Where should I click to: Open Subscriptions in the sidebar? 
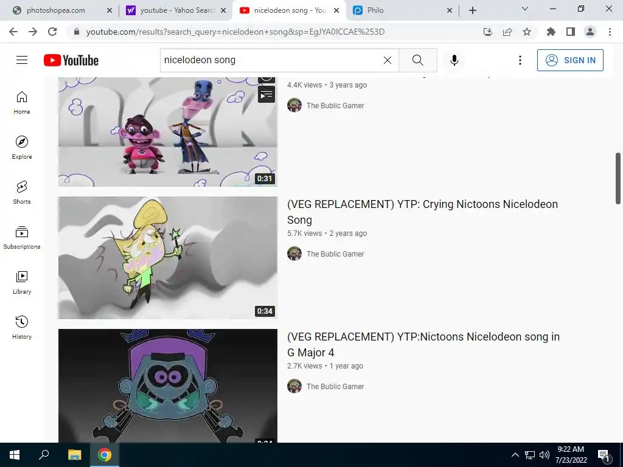(x=22, y=238)
